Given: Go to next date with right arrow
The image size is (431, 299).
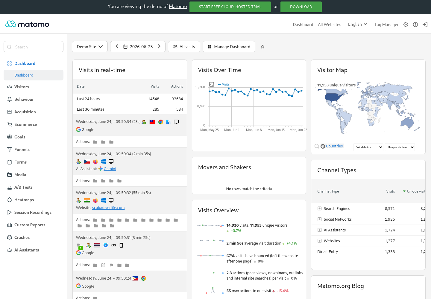Looking at the screenshot, I should (159, 47).
